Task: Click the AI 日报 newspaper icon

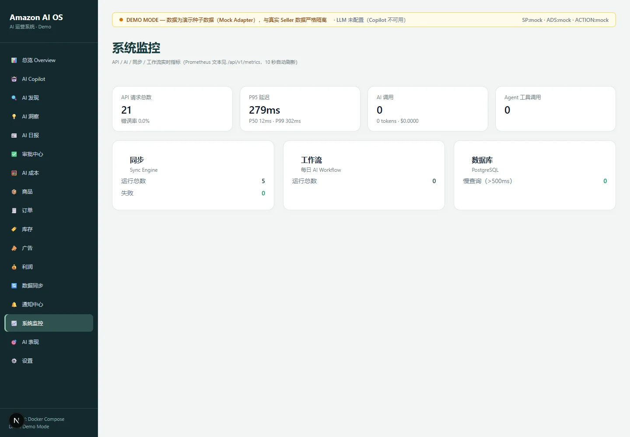Action: [x=14, y=135]
